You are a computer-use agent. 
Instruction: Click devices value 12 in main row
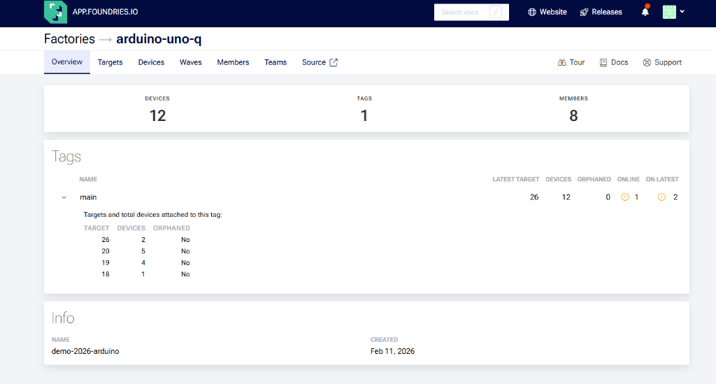(x=566, y=197)
